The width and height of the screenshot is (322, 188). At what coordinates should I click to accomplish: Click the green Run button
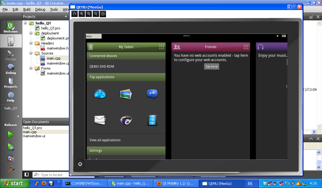11,135
